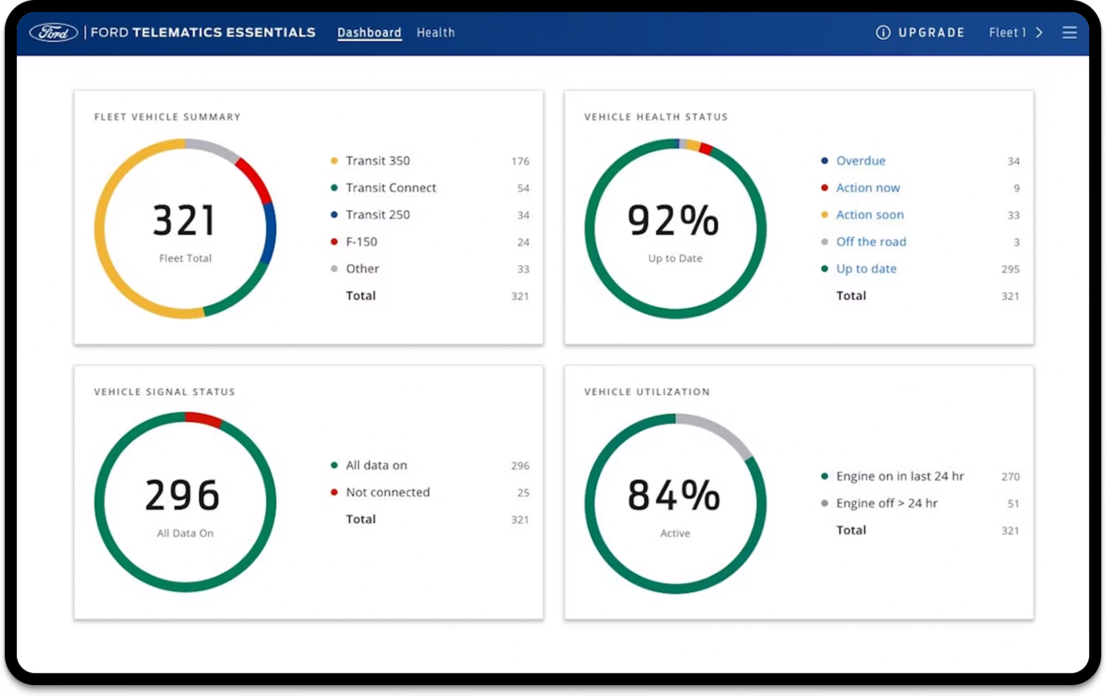Click the gray Engine off > 24 hr dot
The height and width of the screenshot is (696, 1106).
coord(824,503)
